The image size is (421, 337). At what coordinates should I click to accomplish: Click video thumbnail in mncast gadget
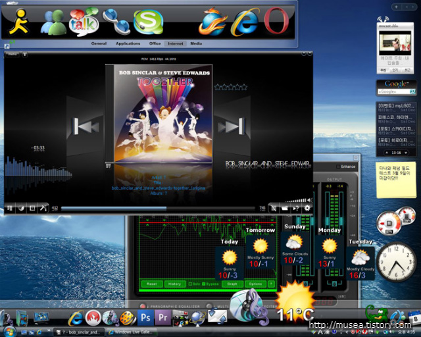pyautogui.click(x=395, y=43)
